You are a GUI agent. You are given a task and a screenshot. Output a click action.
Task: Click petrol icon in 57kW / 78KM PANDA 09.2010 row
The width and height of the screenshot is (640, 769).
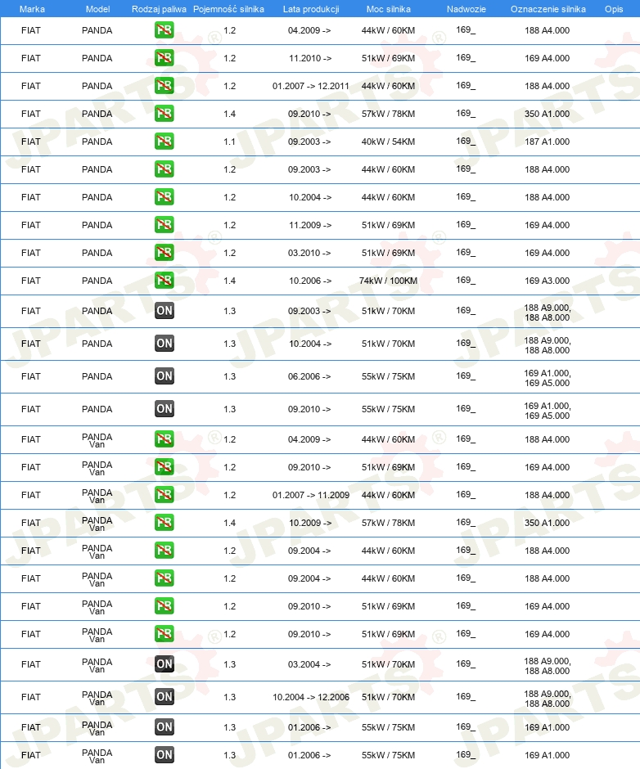164,114
